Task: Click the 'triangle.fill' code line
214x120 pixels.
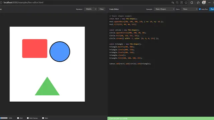Action: [126, 58]
